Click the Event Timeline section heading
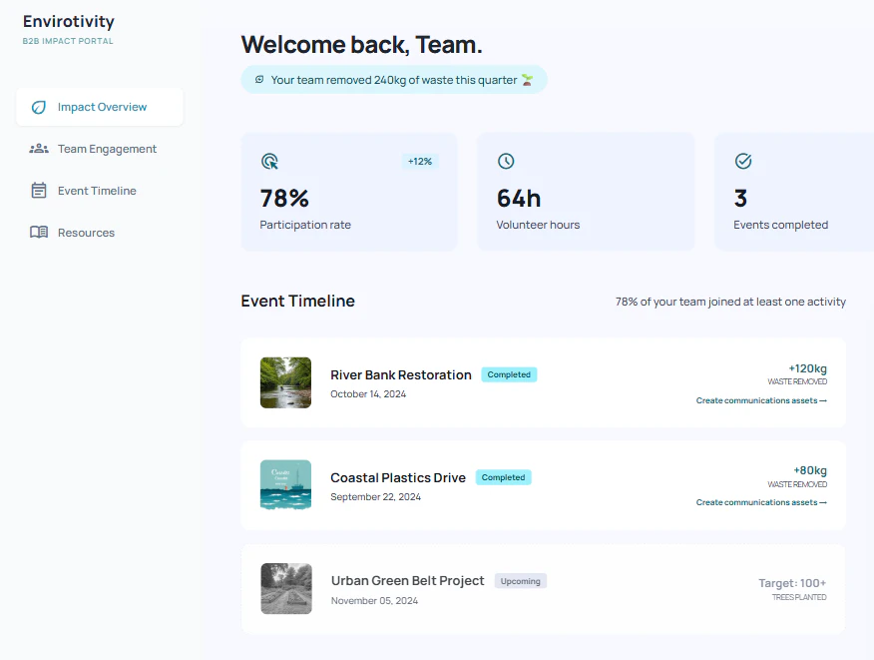Viewport: 874px width, 660px height. pos(297,301)
